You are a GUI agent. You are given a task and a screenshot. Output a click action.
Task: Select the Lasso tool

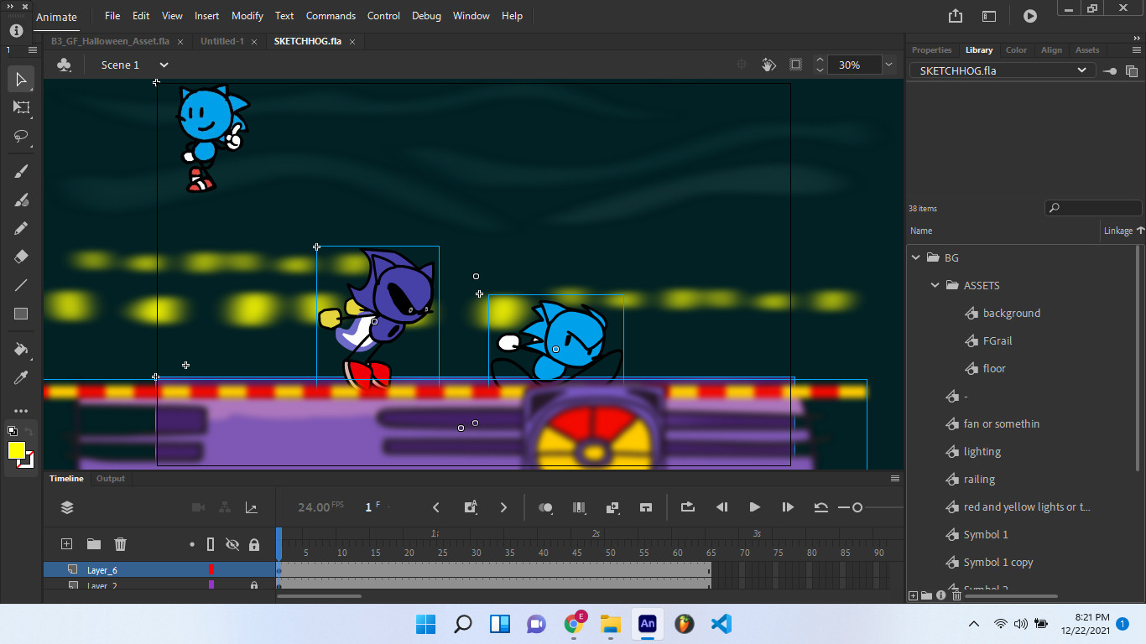pos(20,137)
